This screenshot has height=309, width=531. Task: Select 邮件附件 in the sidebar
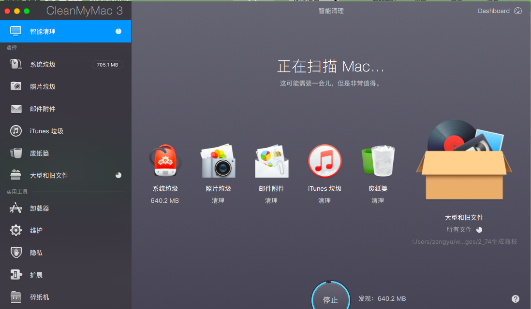[x=65, y=109]
